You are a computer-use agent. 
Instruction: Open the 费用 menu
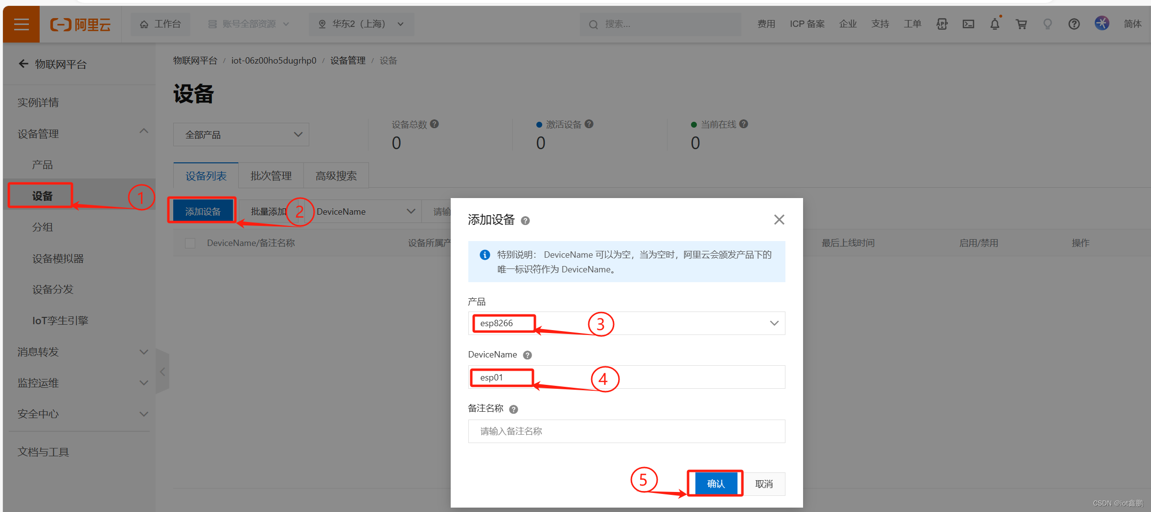pos(766,24)
